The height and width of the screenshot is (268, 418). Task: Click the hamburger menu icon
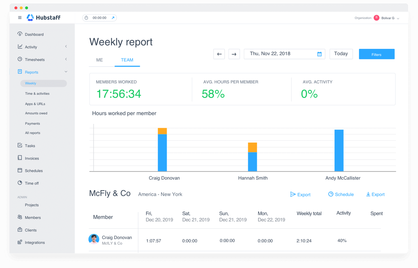click(x=20, y=17)
